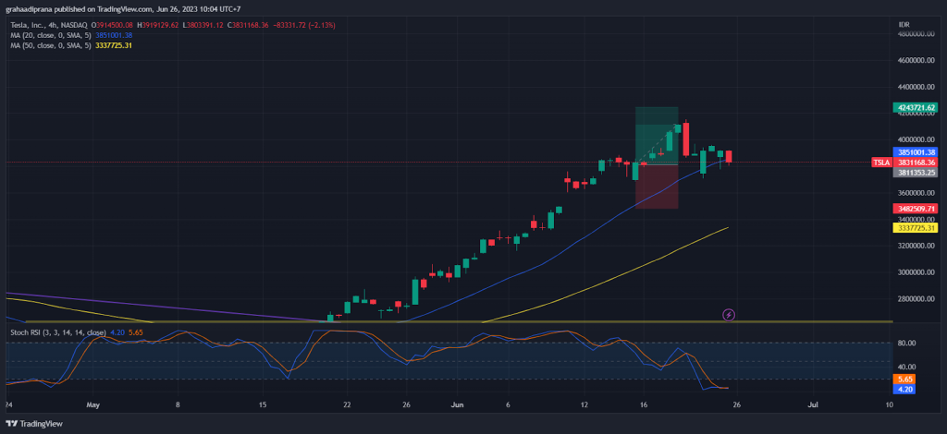Click the 15 date label on time axis
947x434 pixels.
click(x=262, y=404)
